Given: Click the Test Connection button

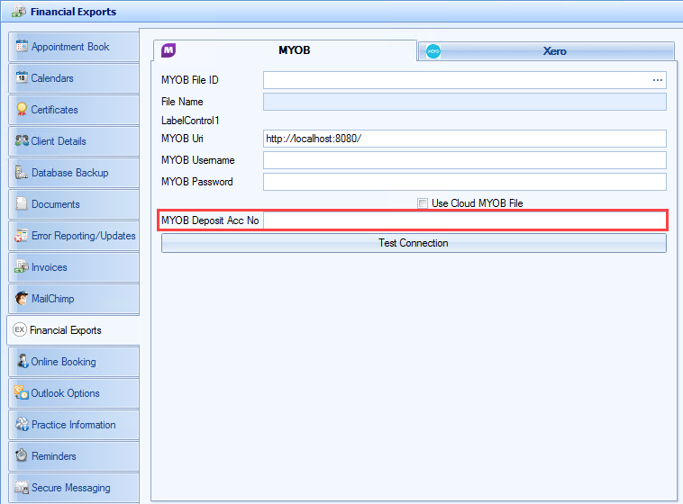Looking at the screenshot, I should [414, 243].
